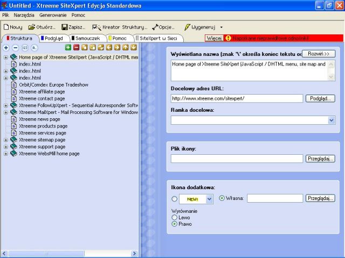Screen dimensions: 345x258
Task: Click the page icon of Orbit/Comdex Europe Tradeshow
Action: [x=14, y=85]
